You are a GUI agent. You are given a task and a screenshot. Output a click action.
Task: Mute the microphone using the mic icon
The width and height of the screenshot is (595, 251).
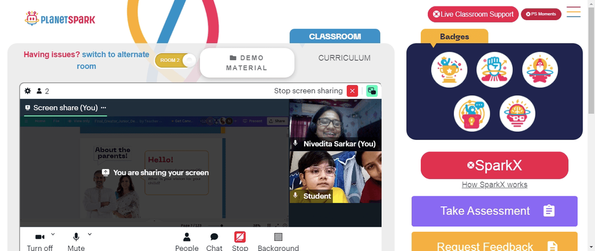point(76,237)
